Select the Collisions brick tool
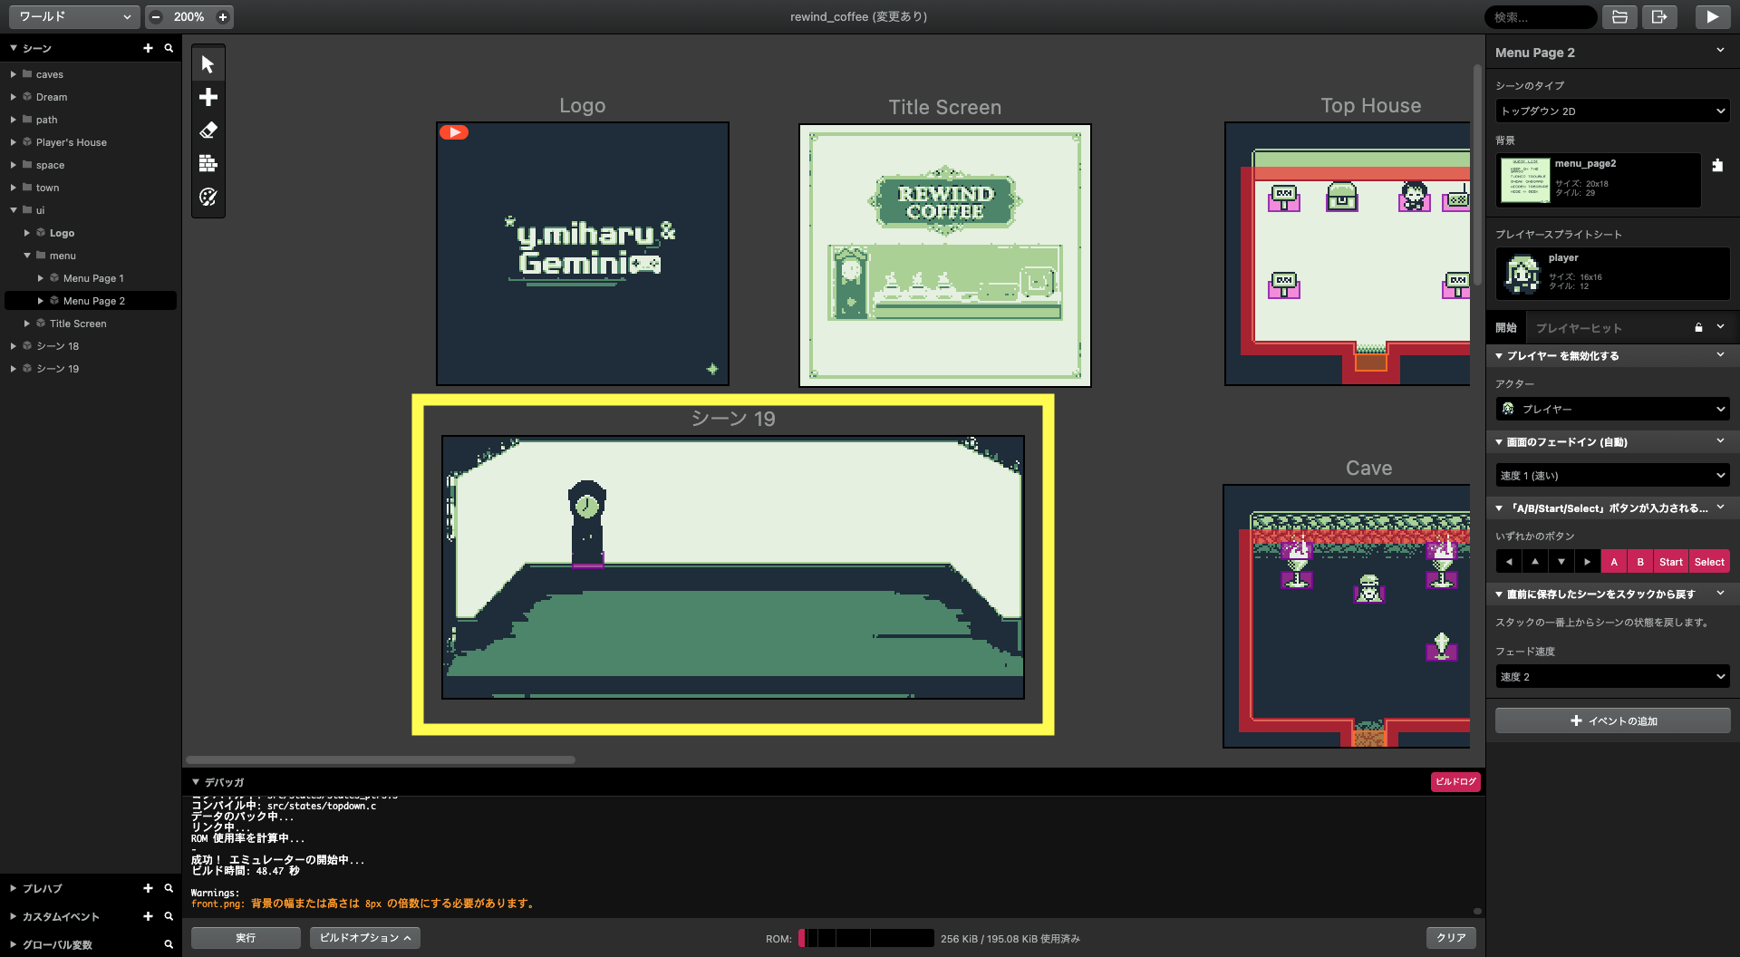Viewport: 1740px width, 957px height. coord(208,163)
